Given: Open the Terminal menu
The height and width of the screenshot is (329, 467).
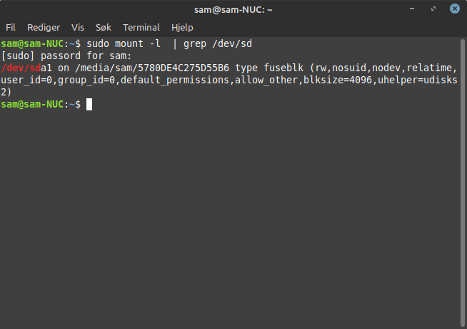Looking at the screenshot, I should click(x=141, y=28).
